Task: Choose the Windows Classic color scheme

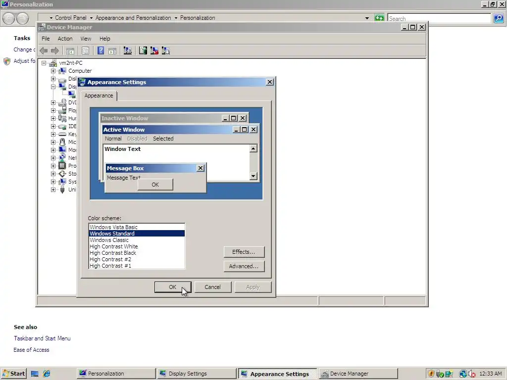Action: coord(137,240)
